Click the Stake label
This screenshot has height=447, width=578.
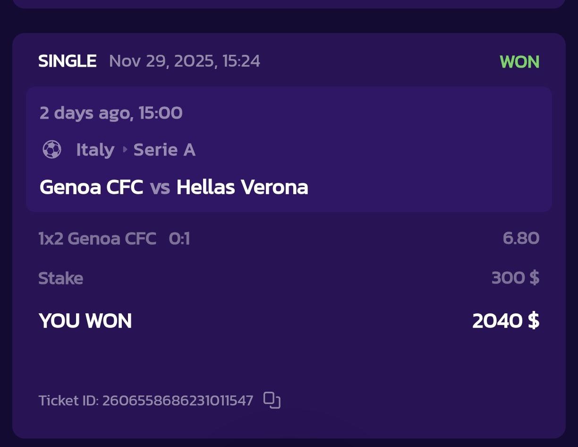click(x=60, y=278)
